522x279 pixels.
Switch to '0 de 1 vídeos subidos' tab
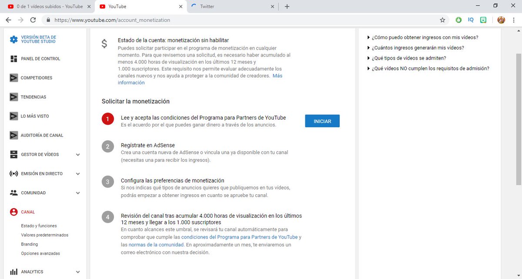click(x=50, y=7)
